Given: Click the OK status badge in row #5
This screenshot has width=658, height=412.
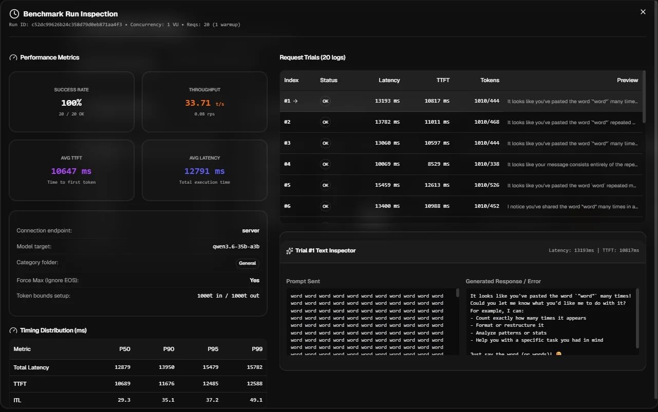Looking at the screenshot, I should (x=325, y=185).
